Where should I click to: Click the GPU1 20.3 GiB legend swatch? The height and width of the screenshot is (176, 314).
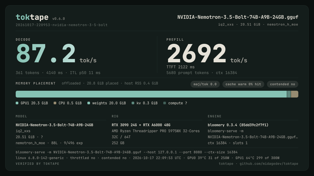[x=17, y=103]
